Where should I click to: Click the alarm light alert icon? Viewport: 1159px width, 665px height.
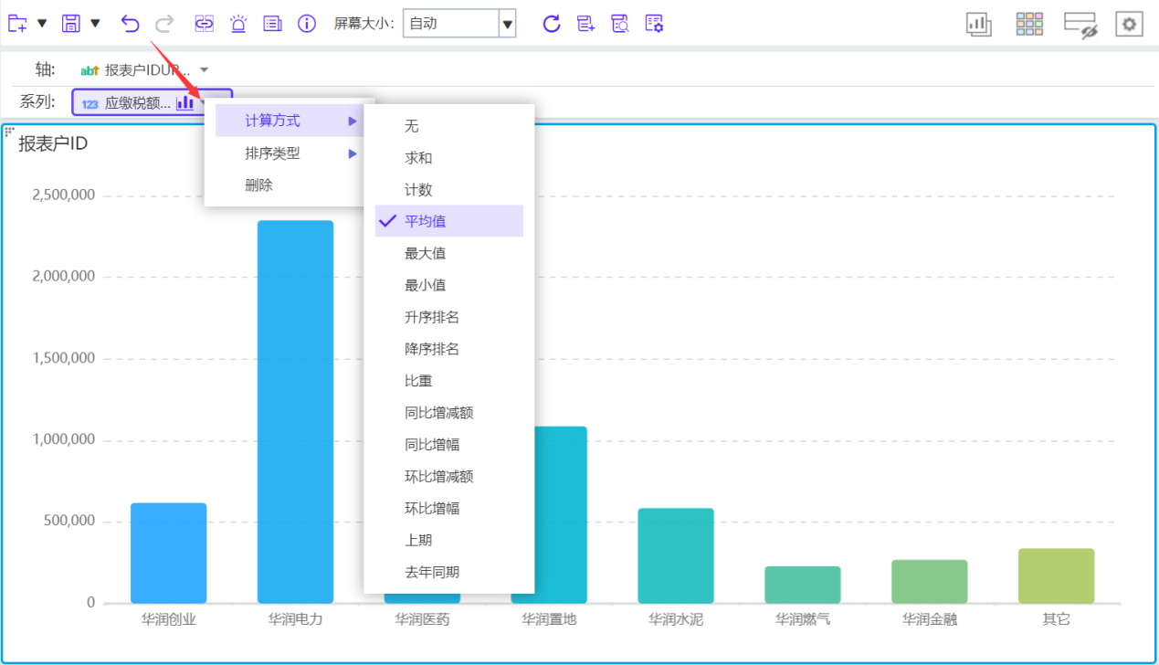pyautogui.click(x=238, y=24)
